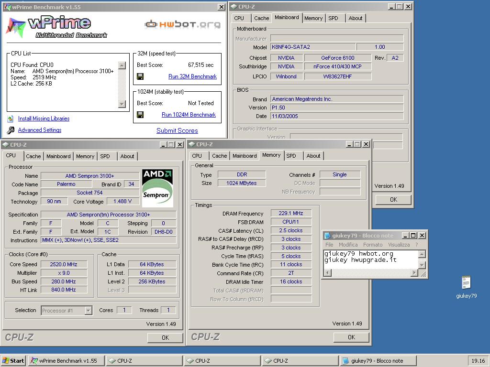
Task: Click the K8NF4G-SATA2 model field
Action: tap(313, 47)
